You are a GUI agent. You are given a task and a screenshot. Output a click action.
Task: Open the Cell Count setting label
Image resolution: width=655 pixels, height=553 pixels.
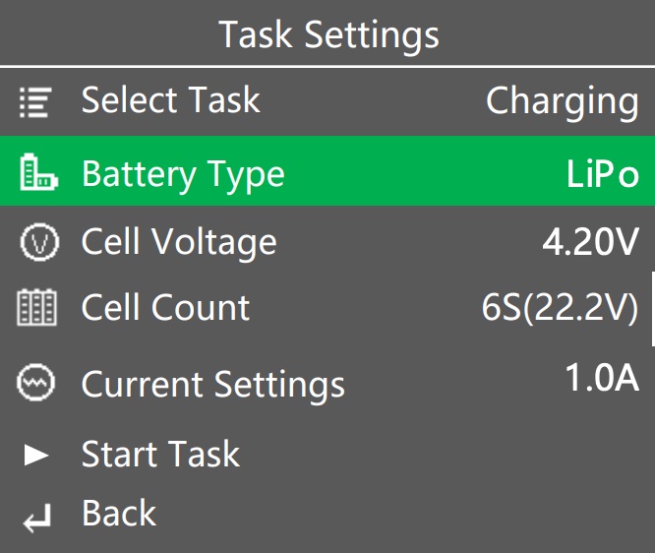[165, 307]
